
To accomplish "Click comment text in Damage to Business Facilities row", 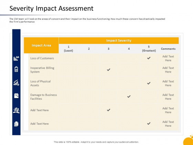I will (168, 97).
